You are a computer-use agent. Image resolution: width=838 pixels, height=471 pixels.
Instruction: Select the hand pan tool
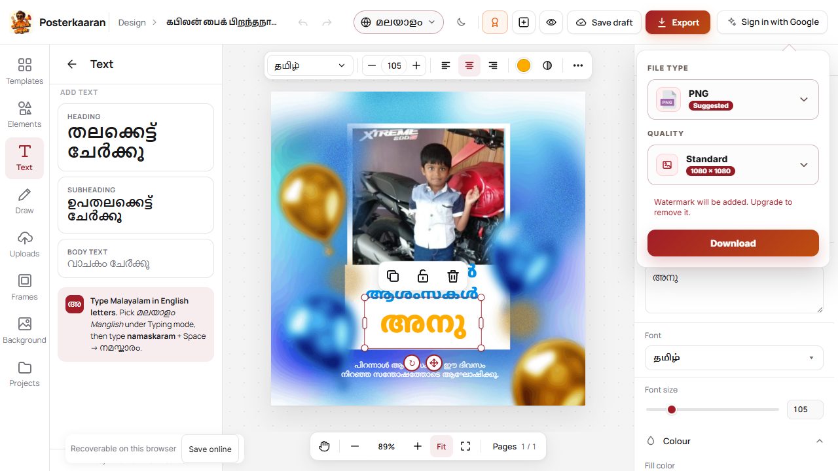[325, 446]
